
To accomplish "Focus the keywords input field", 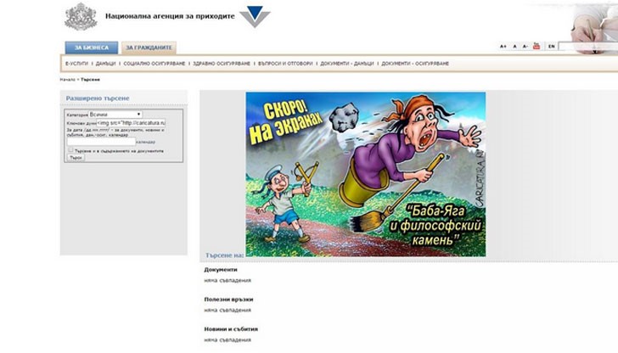I will (x=132, y=122).
